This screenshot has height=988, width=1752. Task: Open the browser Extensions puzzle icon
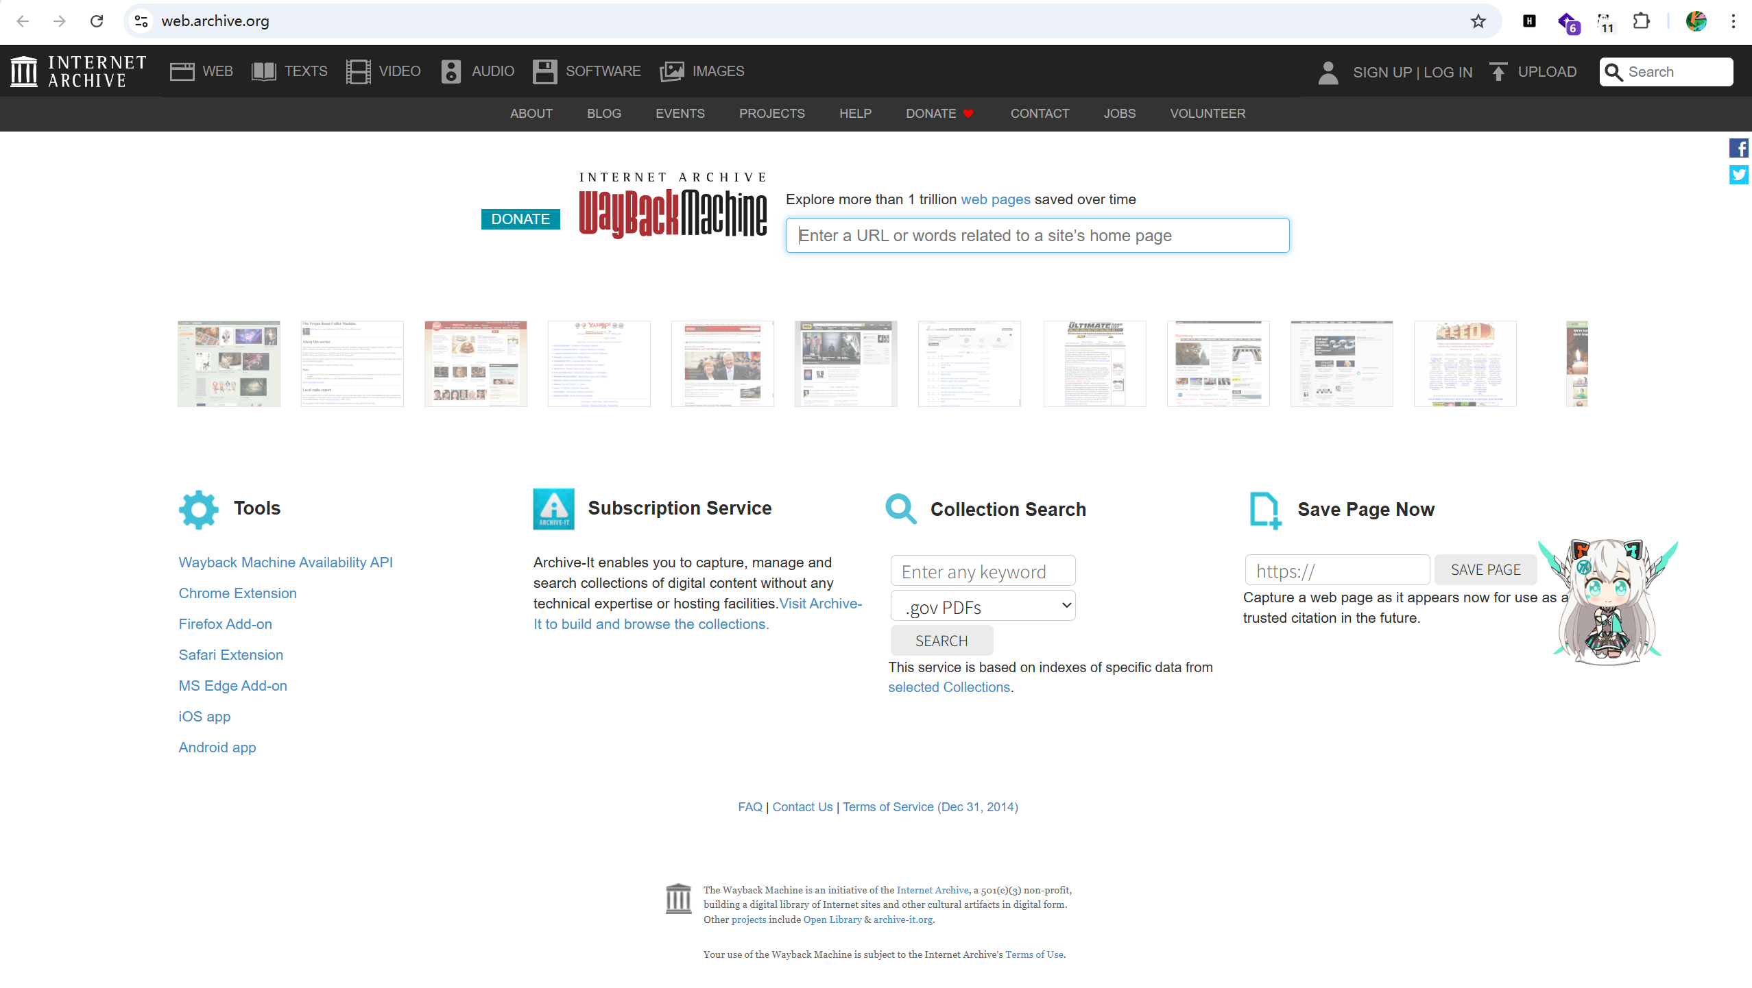1642,21
